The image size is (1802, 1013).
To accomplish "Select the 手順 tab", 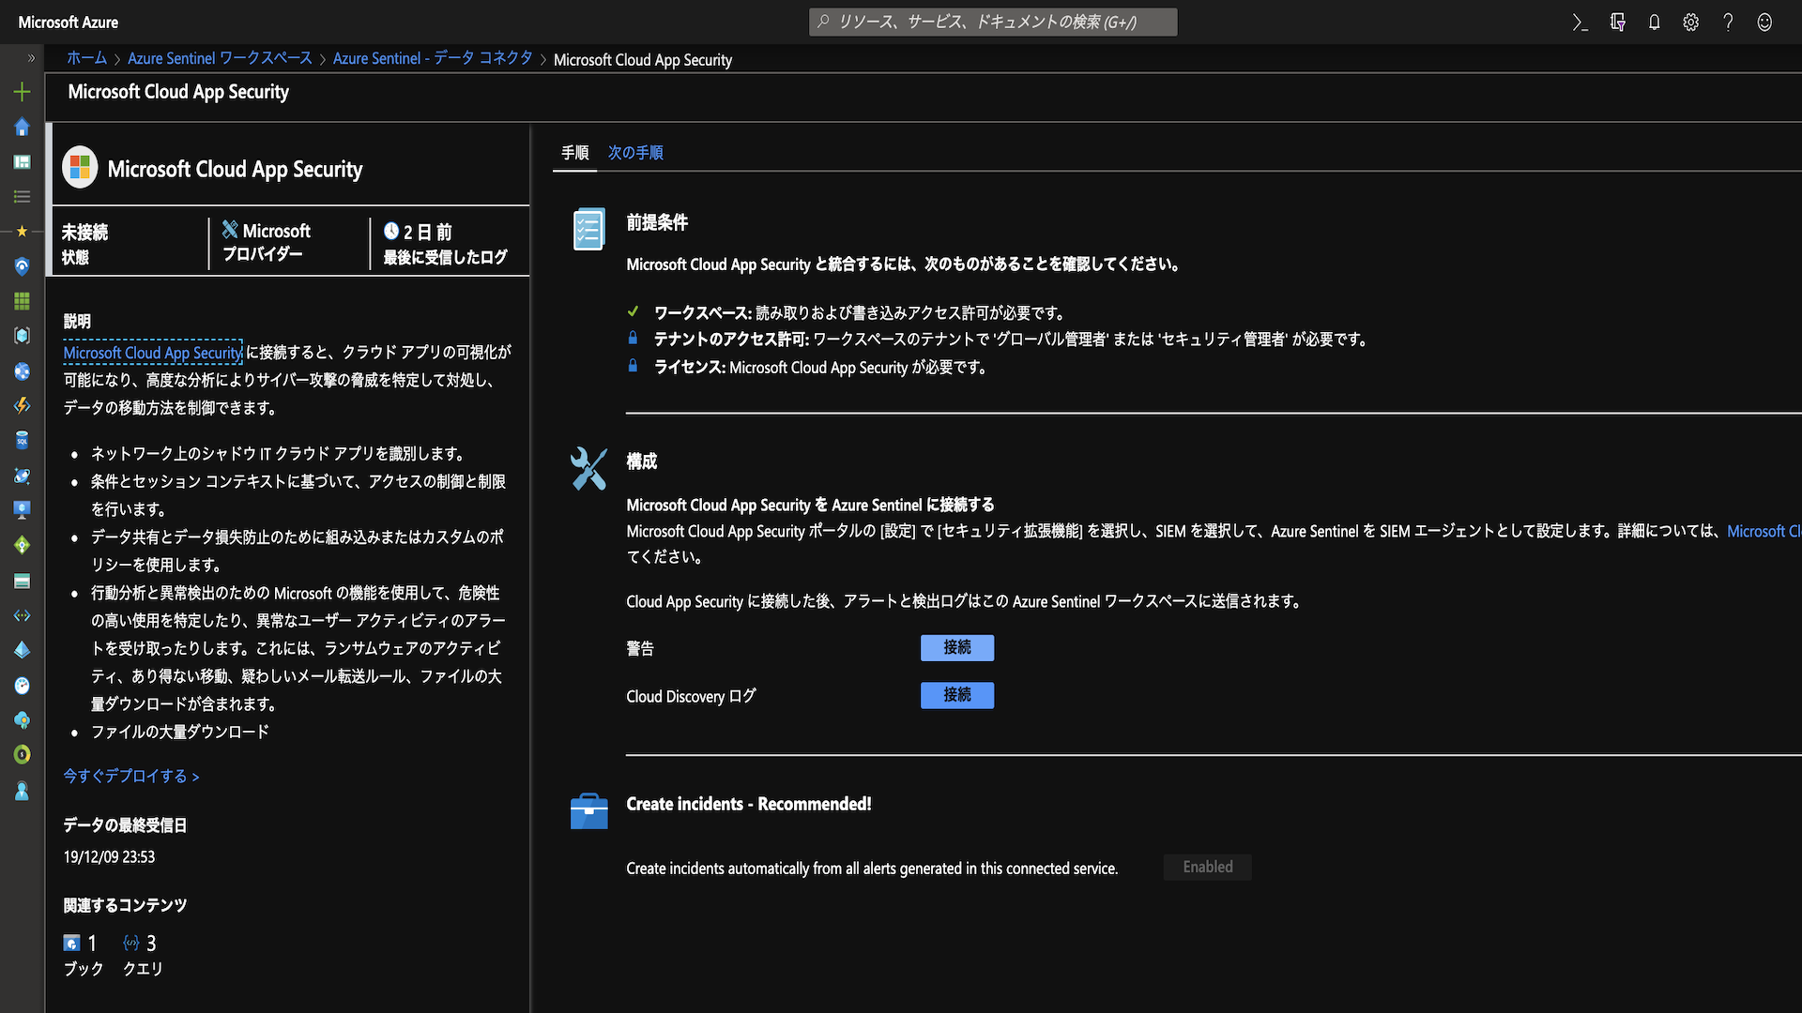I will pos(574,153).
